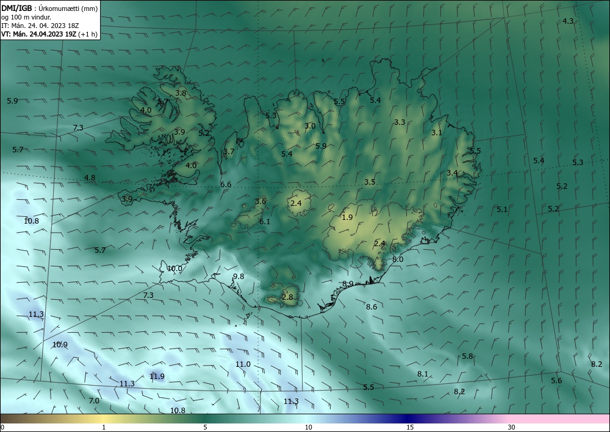610x432 pixels.
Task: Click the 8.6 value label
Action: [x=371, y=307]
